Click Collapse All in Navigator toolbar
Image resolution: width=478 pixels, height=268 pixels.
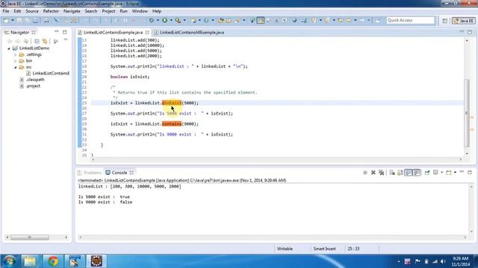(37, 41)
